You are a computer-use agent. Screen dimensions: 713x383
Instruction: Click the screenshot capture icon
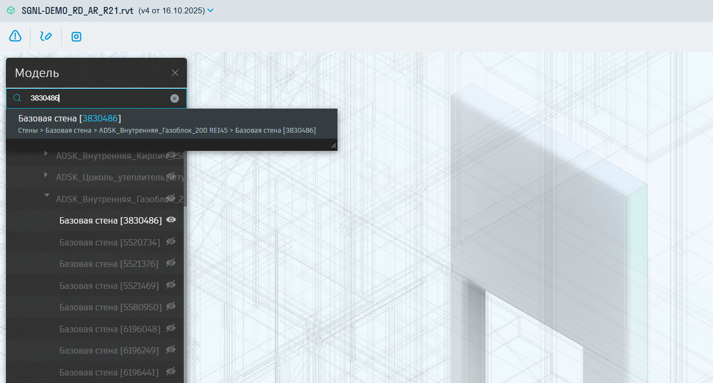coord(77,36)
